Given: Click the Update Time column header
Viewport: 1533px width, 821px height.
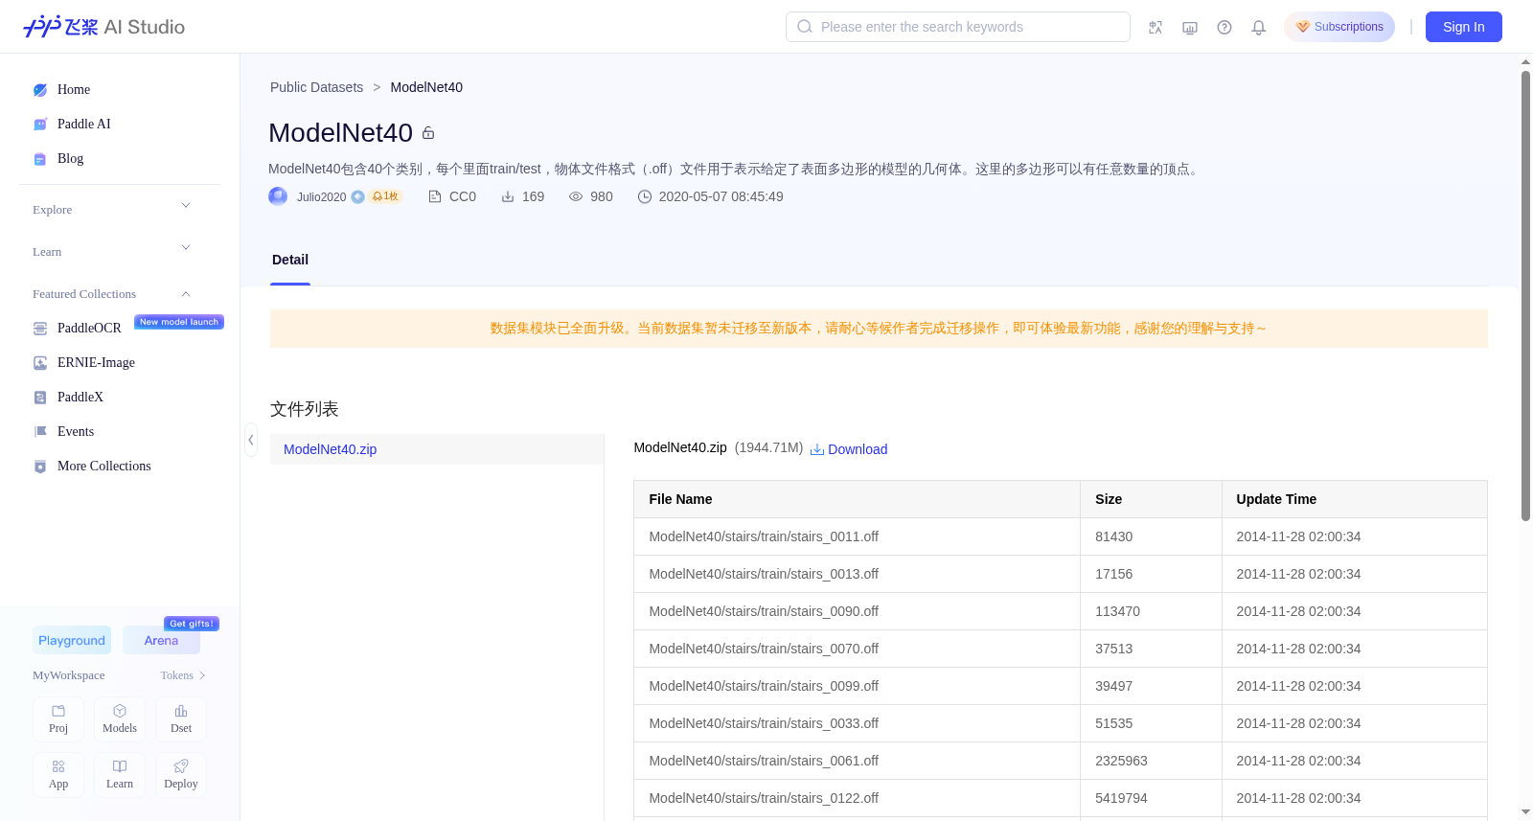Looking at the screenshot, I should (x=1355, y=499).
